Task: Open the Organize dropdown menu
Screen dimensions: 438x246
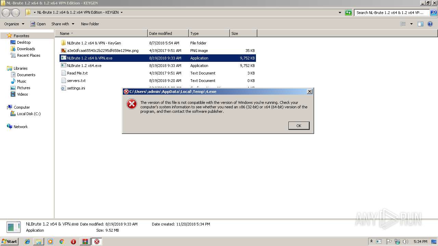Action: (x=14, y=24)
